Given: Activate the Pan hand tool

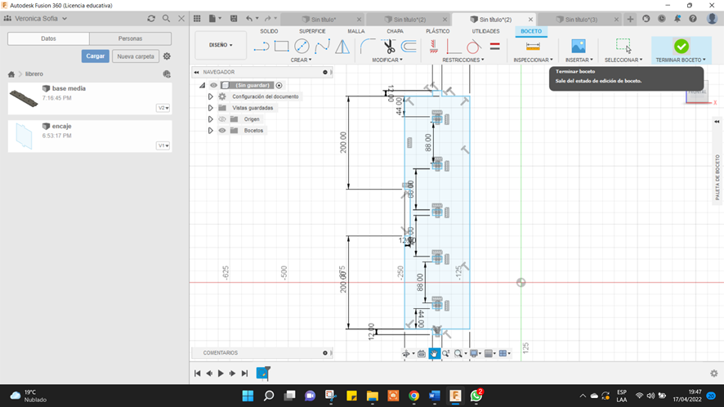Looking at the screenshot, I should click(434, 353).
